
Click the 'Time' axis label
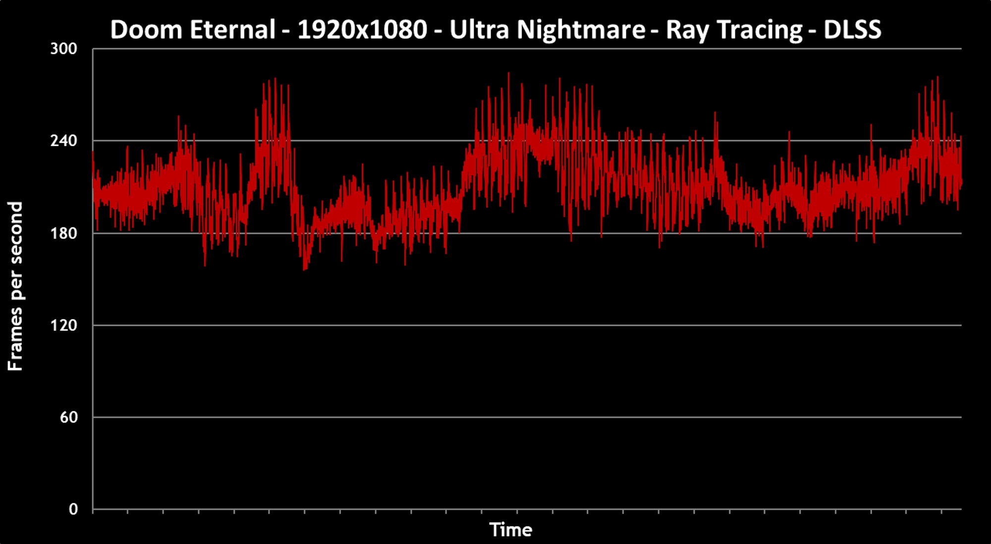(x=511, y=530)
